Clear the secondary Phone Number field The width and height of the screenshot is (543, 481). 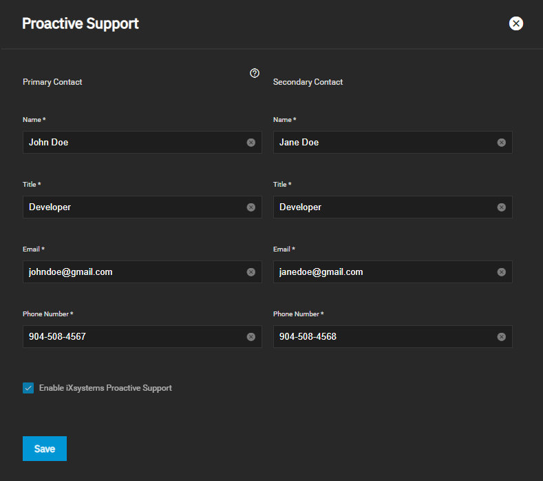502,337
